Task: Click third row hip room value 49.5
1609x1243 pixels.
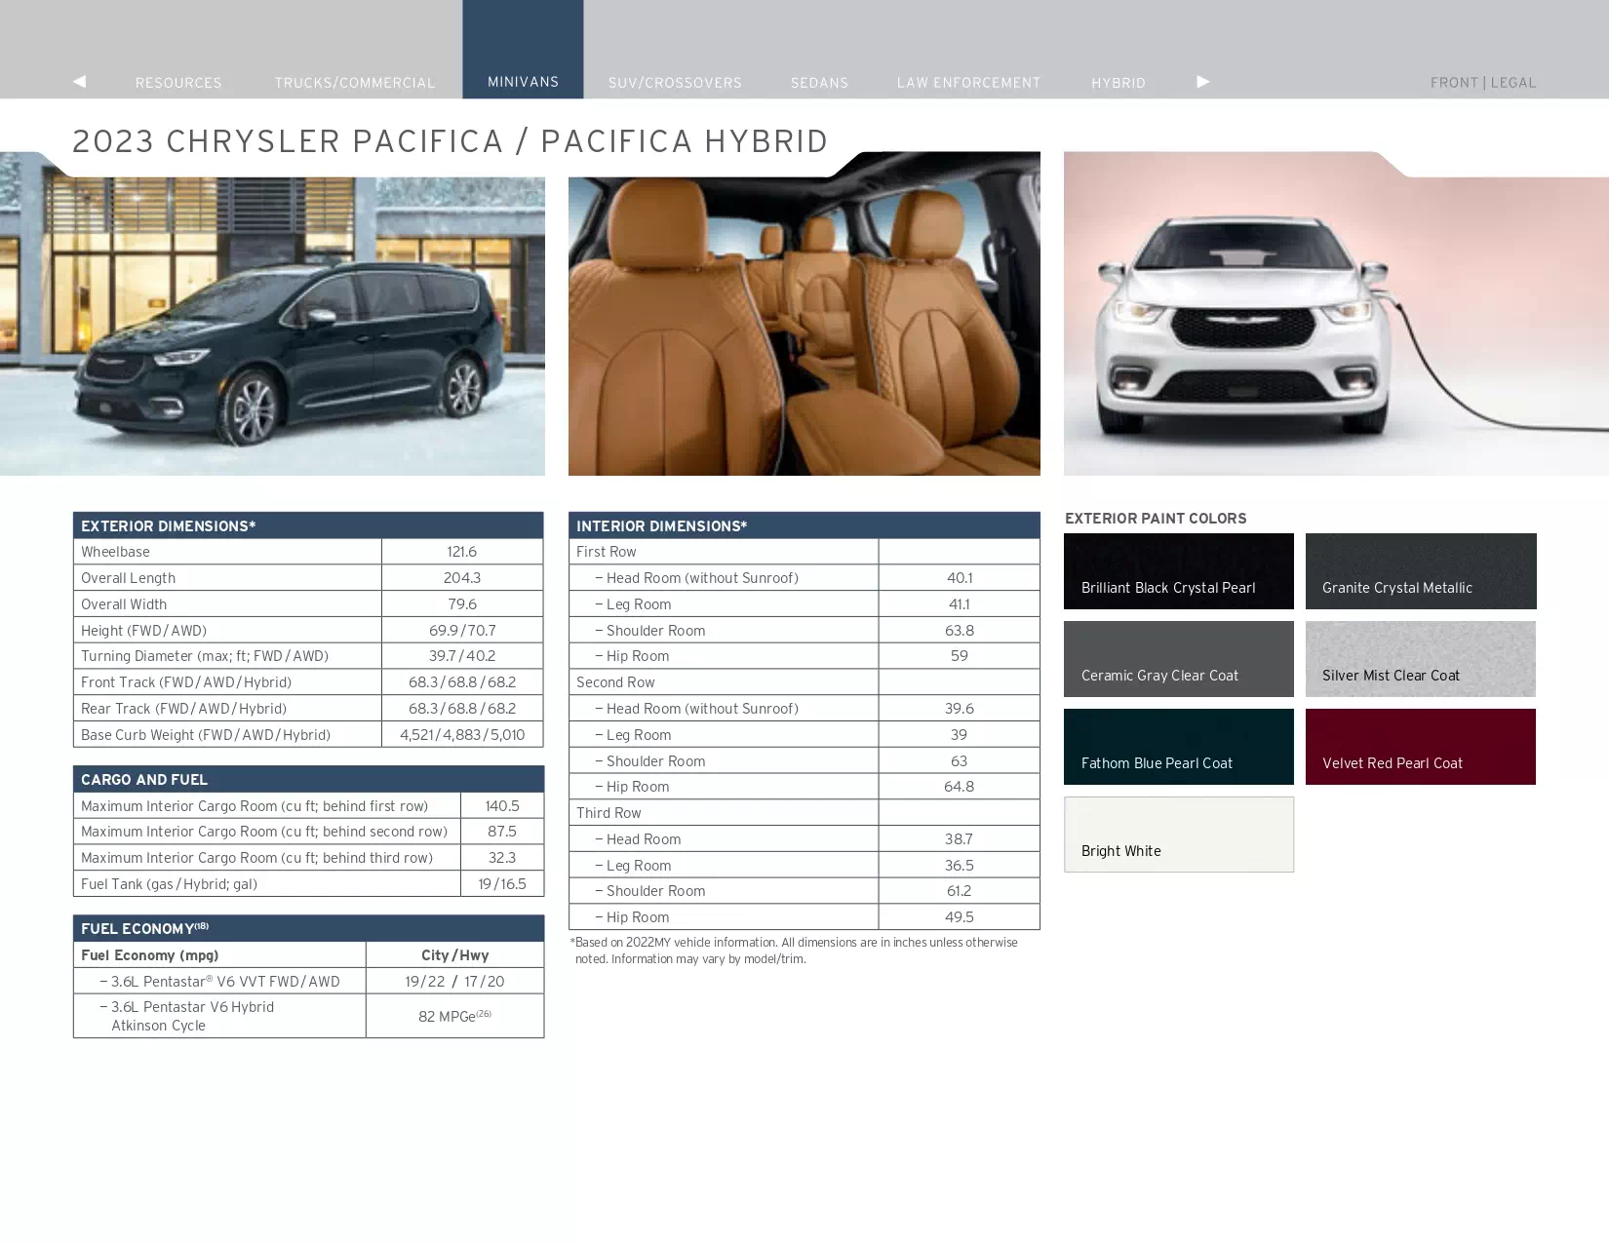Action: click(x=960, y=917)
